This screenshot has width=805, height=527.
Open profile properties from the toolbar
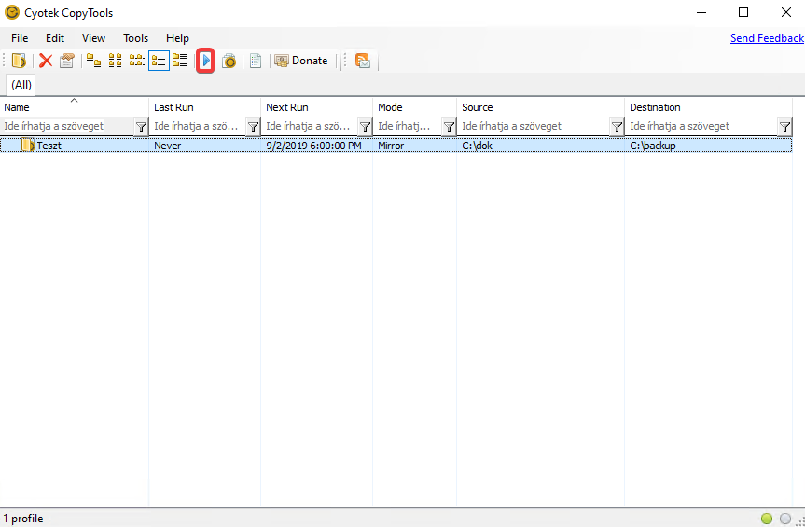pos(66,61)
